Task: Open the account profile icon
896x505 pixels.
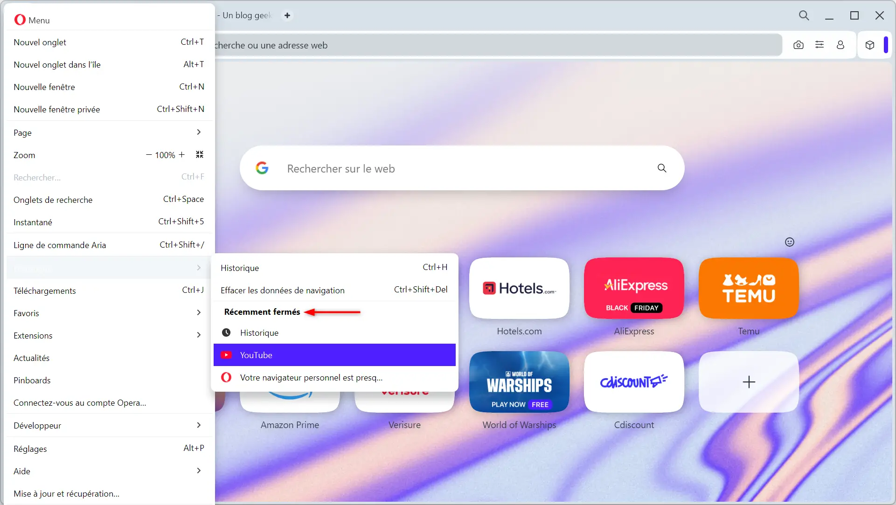Action: pos(840,45)
